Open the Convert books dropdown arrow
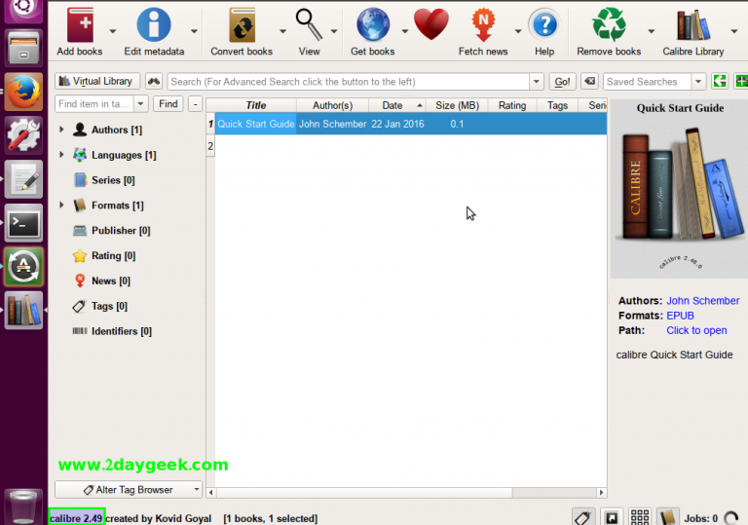This screenshot has height=525, width=748. click(x=282, y=31)
